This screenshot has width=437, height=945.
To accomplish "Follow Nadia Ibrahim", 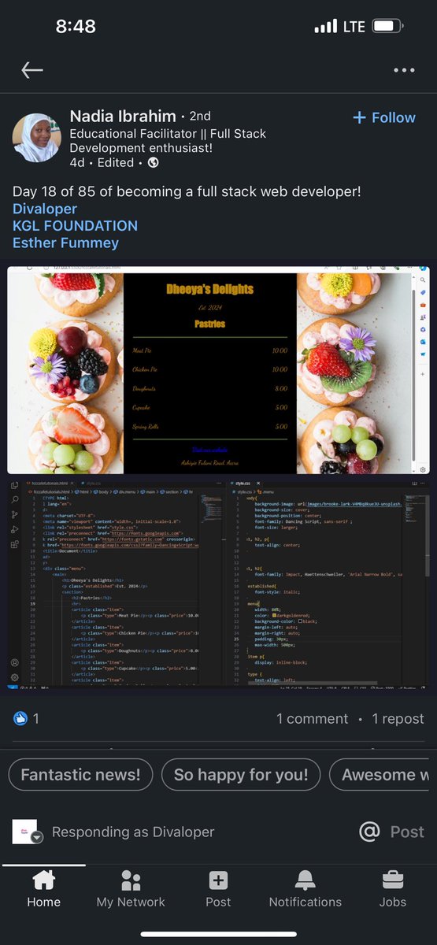I will point(384,117).
